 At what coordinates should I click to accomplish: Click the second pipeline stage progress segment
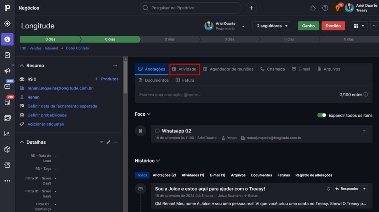point(110,39)
